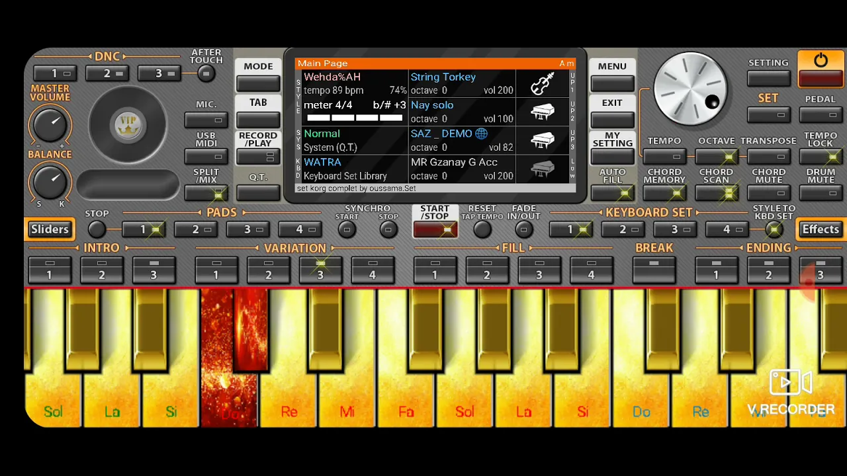Enable the MIC. button
Screen dimensions: 847x476
[206, 120]
